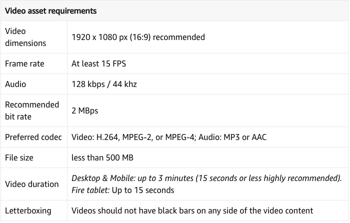
Task: Click the 'Video: H.264, MPEG-2, or MPEG-4' codec text
Action: coord(133,137)
